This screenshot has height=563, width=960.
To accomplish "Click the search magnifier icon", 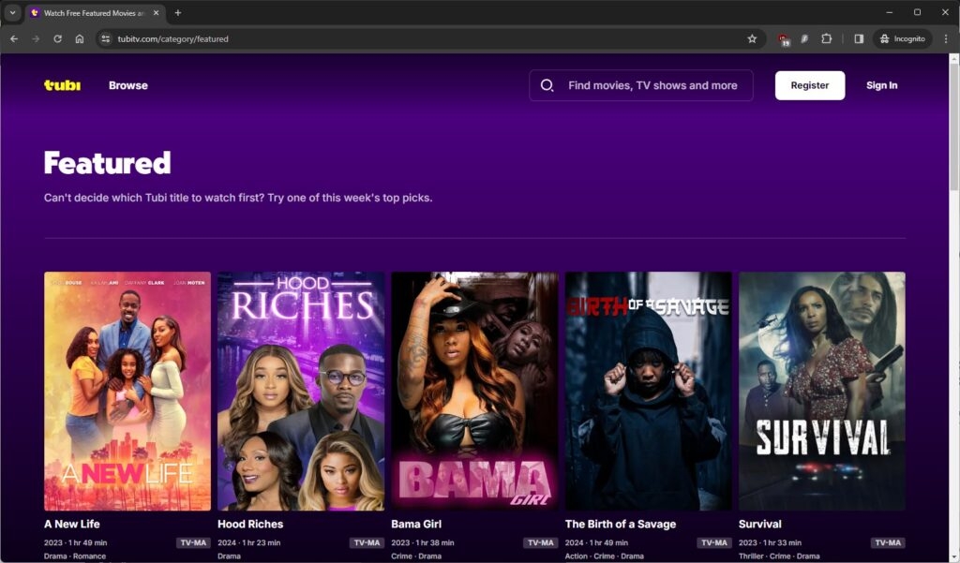I will click(547, 85).
